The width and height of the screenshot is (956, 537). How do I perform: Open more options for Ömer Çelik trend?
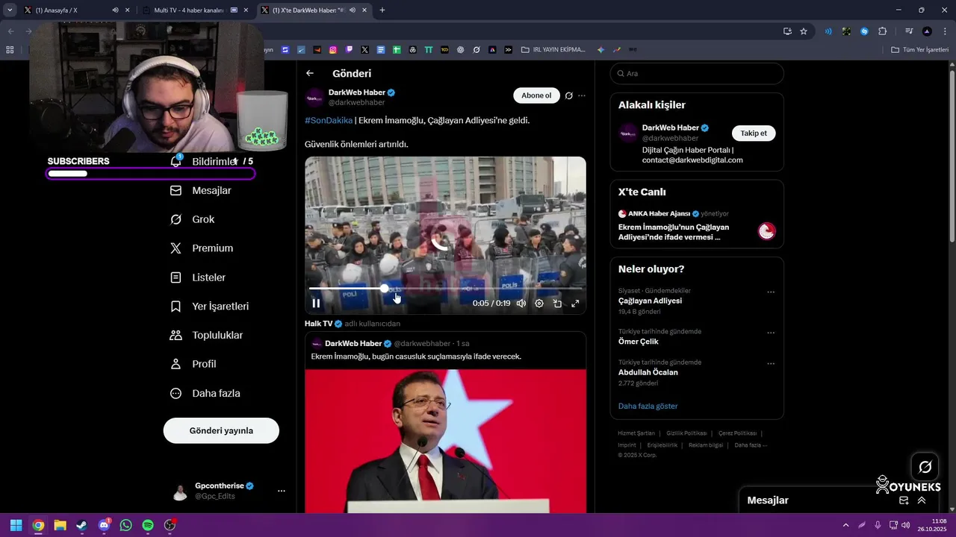[x=771, y=333]
